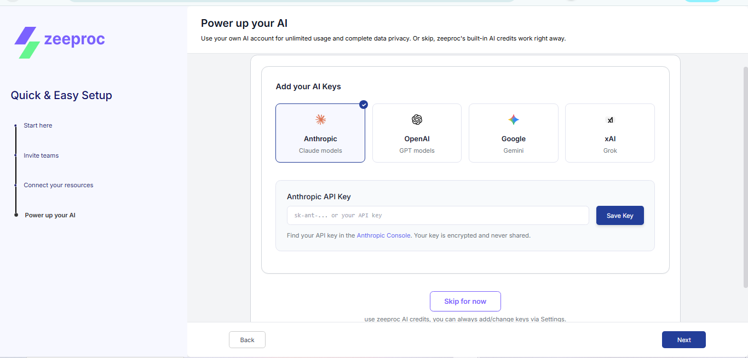The width and height of the screenshot is (748, 358).
Task: Click the Quick & Easy Setup heading
Action: pos(61,95)
